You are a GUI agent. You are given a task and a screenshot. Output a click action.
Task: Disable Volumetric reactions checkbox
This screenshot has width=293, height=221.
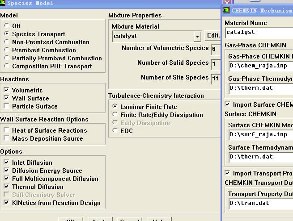tap(6, 90)
